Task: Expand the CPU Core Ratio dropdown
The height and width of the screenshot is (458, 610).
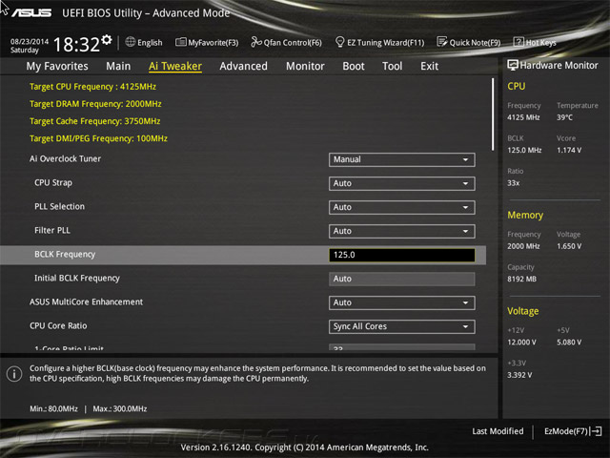Action: 402,326
